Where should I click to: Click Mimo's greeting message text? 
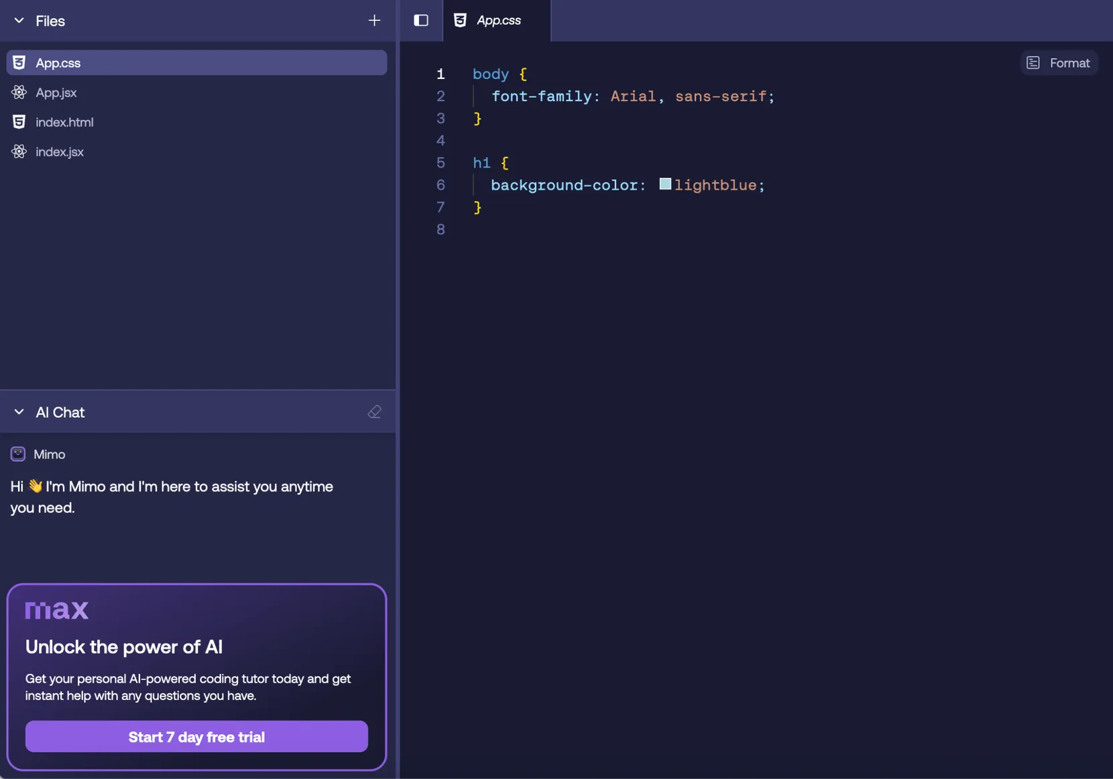(172, 497)
